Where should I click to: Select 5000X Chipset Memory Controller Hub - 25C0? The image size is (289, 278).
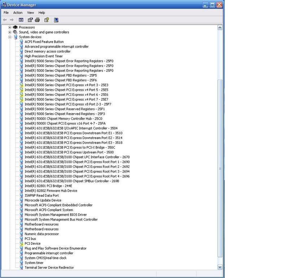pos(64,119)
